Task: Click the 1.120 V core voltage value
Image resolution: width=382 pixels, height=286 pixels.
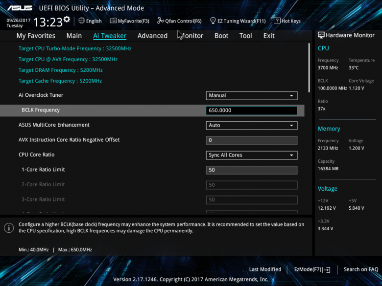Action: (x=356, y=88)
